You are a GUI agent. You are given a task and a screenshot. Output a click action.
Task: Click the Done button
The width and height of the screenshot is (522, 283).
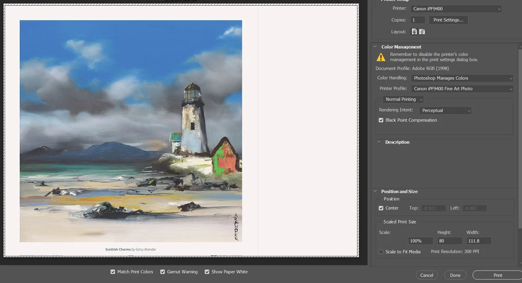point(455,275)
